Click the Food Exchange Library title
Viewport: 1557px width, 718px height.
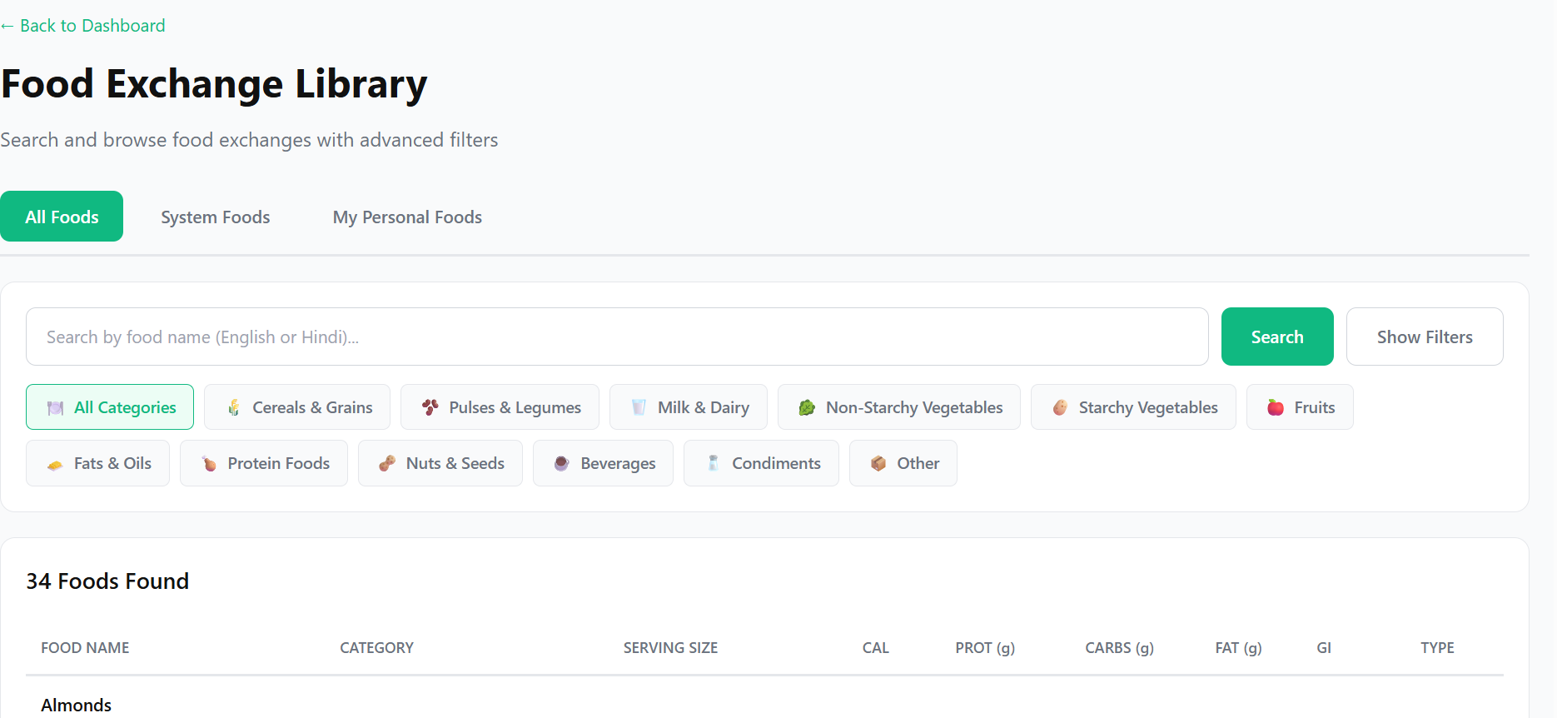tap(214, 84)
